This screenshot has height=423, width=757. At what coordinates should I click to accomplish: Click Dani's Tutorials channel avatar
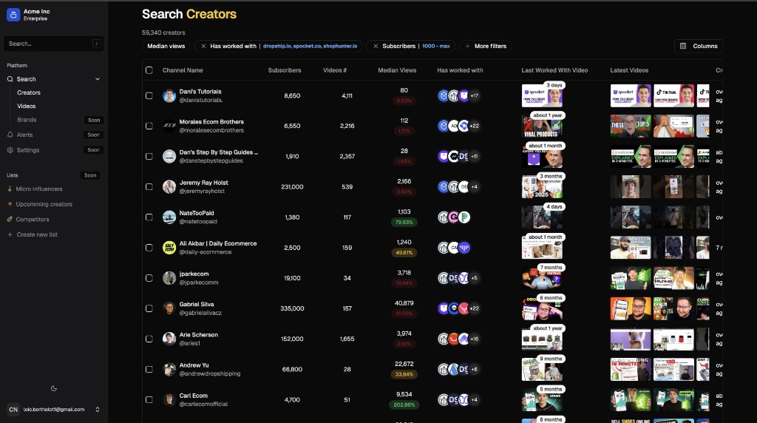pos(169,95)
